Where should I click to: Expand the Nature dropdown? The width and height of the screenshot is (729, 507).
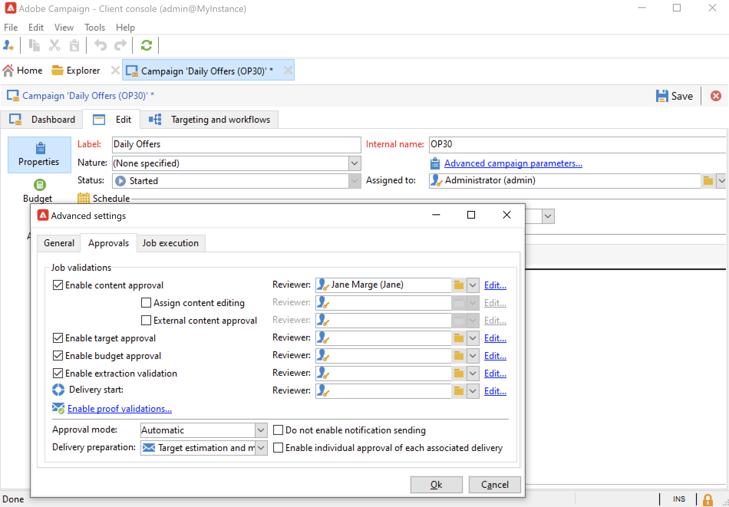point(355,163)
